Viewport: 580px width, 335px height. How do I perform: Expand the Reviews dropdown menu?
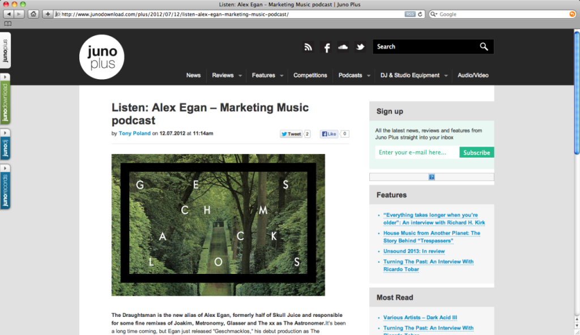click(240, 76)
